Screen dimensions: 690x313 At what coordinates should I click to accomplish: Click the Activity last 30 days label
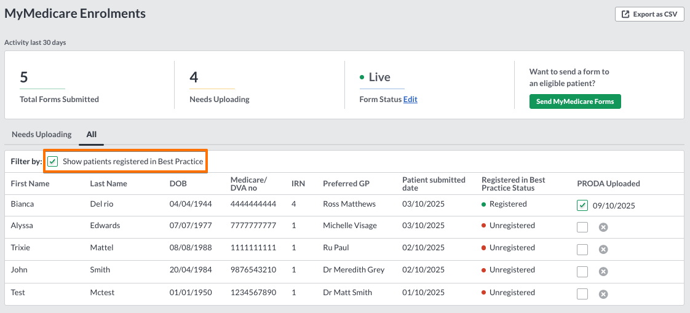[x=35, y=42]
